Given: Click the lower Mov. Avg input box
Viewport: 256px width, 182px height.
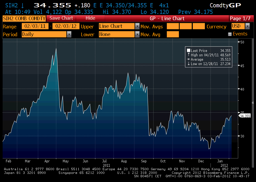Looking at the screenshot, I should click(x=173, y=34).
